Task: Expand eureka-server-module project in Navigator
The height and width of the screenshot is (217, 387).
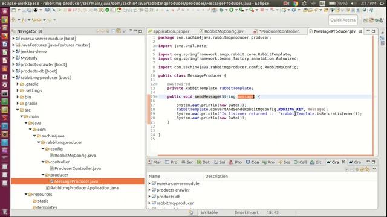Action: 13,39
